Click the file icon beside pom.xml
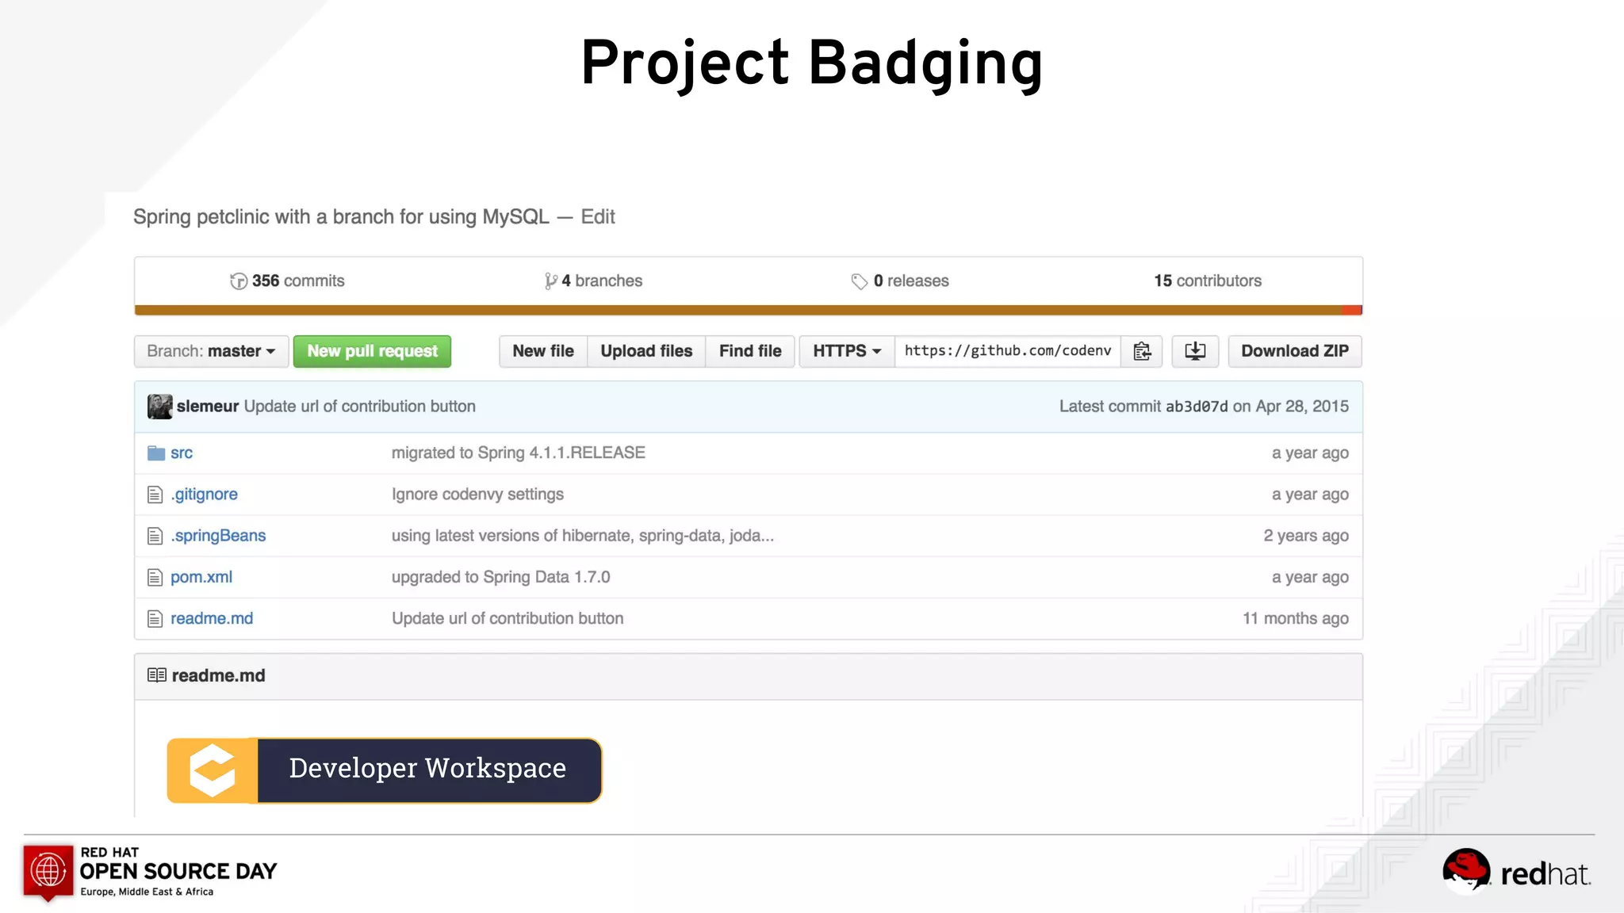Image resolution: width=1624 pixels, height=913 pixels. pyautogui.click(x=155, y=577)
